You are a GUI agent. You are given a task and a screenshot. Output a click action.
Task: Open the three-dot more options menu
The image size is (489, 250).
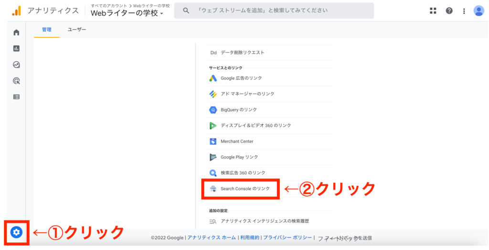pos(464,11)
